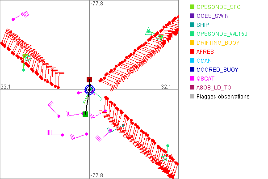Image resolution: width=268 pixels, height=179 pixels.
Task: Click the CMAN cyan legend swatch
Action: pyautogui.click(x=192, y=60)
